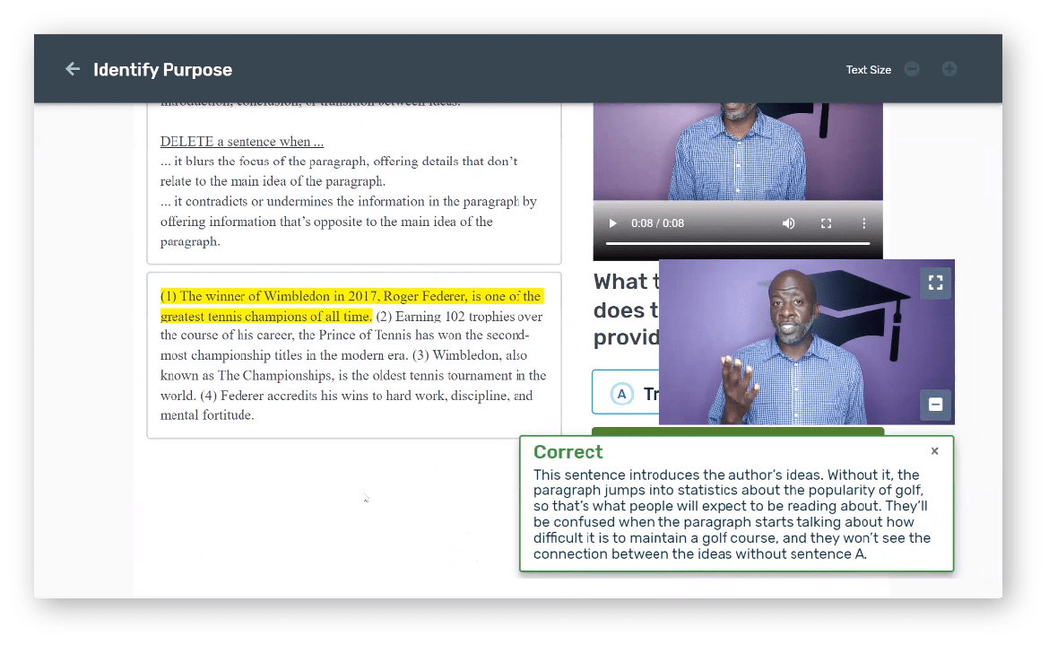Click the 0:08 / 0:08 time display

(x=657, y=223)
